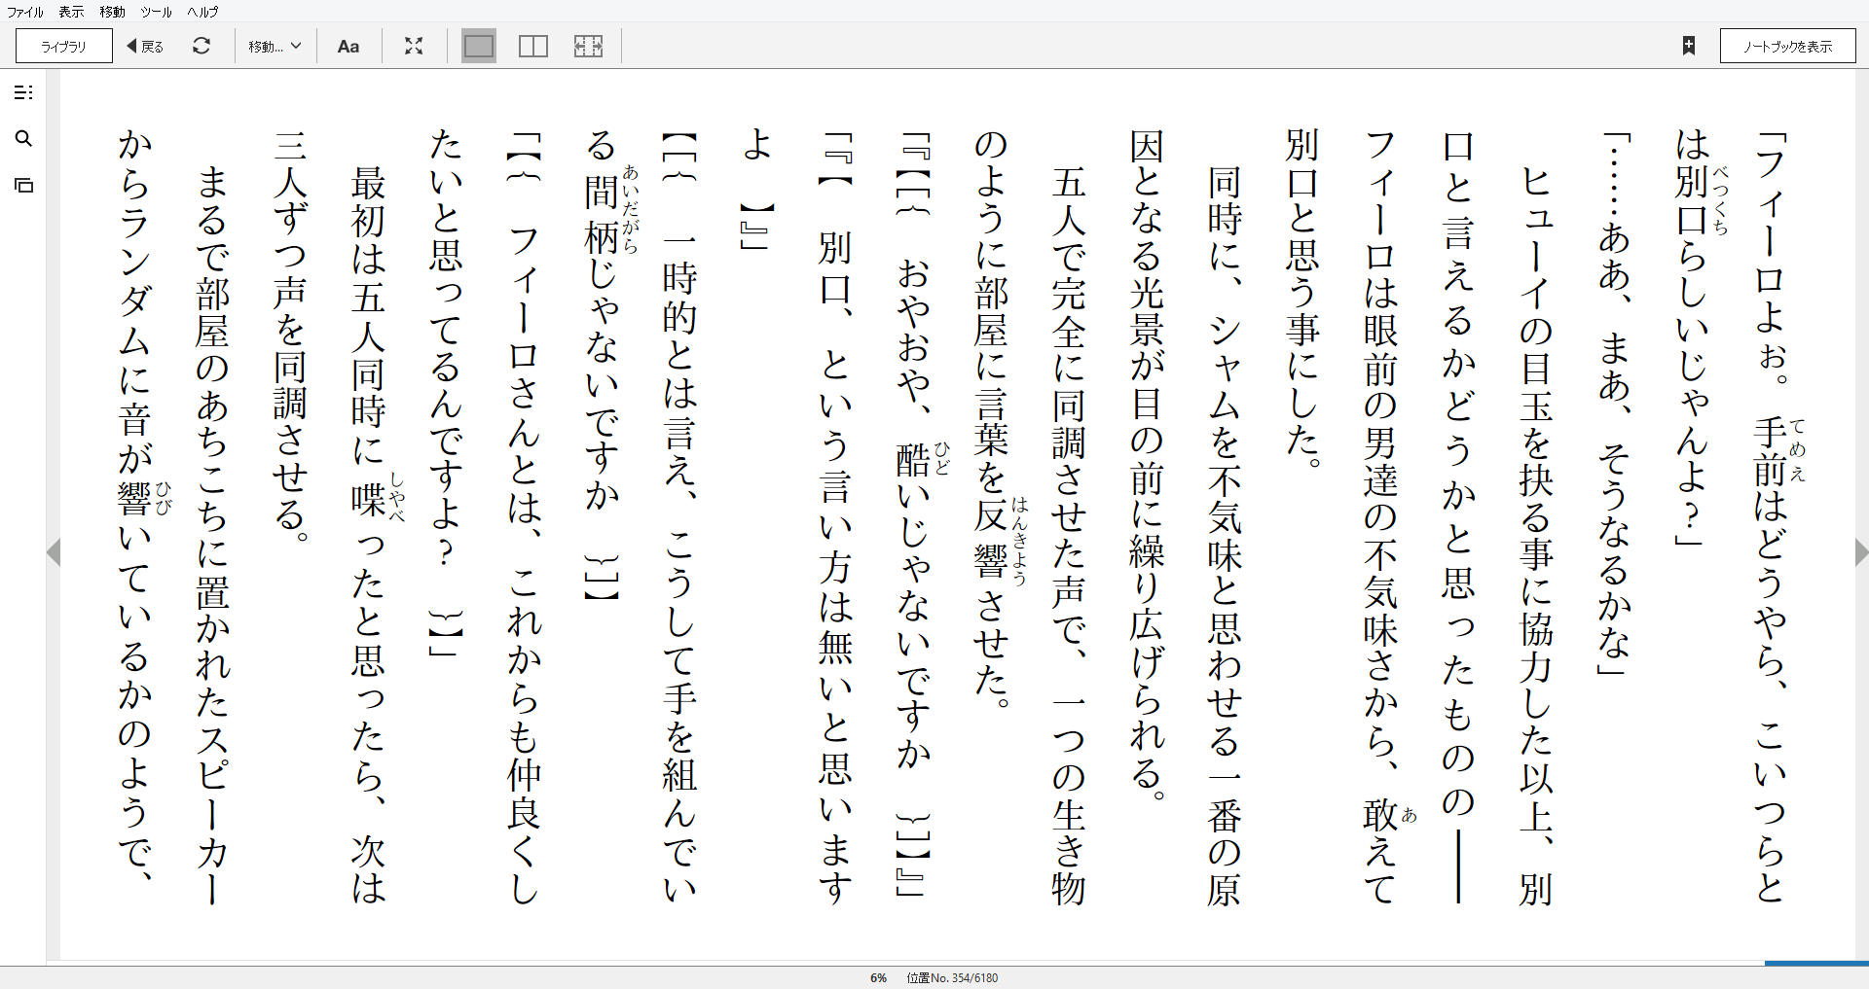Open the Aa font settings
Screen dimensions: 1869x989
(348, 46)
